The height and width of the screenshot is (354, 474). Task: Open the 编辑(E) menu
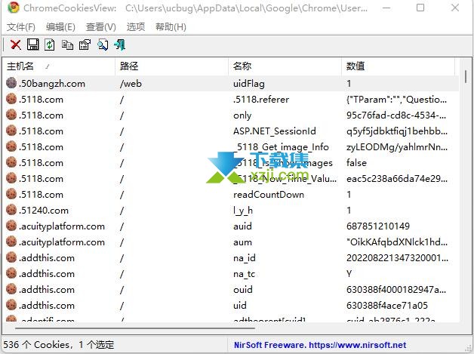pos(60,27)
